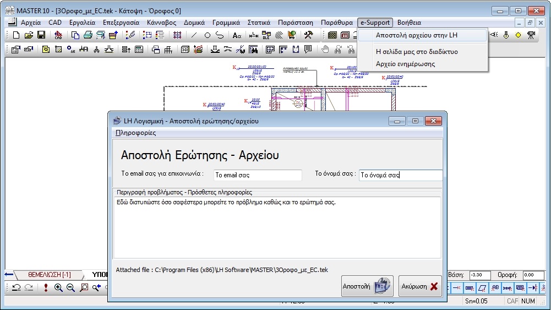Save file with the floppy disk icon
Viewport: 551px width, 310px height.
pyautogui.click(x=41, y=35)
